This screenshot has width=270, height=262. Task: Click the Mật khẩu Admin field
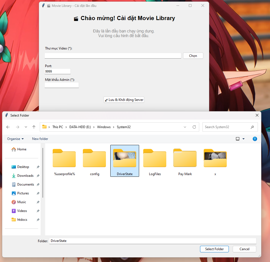pyautogui.click(x=62, y=85)
